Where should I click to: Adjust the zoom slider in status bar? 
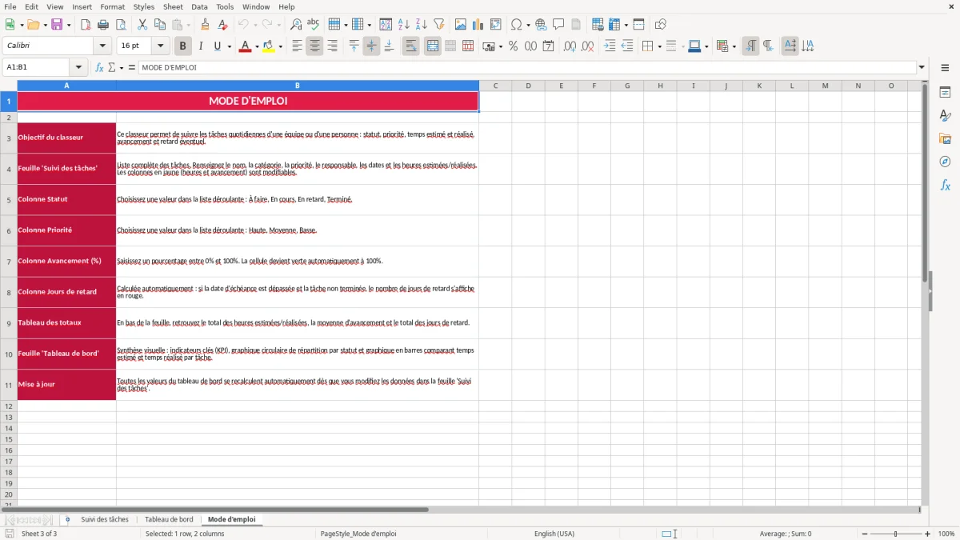[x=895, y=534]
